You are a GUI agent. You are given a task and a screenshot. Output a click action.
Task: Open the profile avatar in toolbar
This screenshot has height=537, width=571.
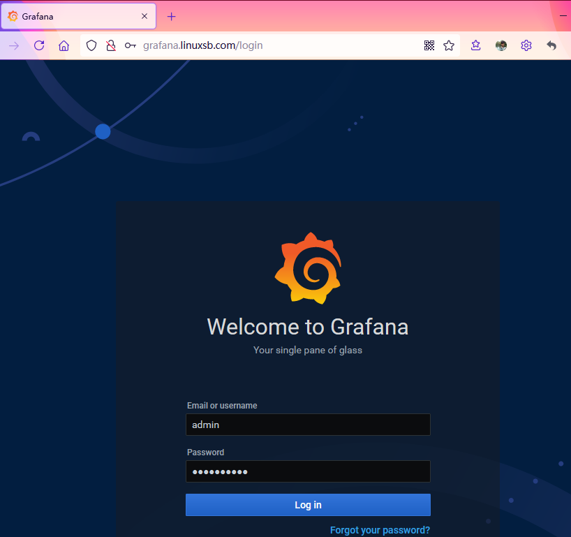click(501, 45)
